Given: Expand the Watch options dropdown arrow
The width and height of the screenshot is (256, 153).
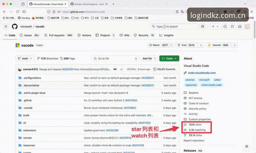Looking at the screenshot, I should tap(171, 45).
